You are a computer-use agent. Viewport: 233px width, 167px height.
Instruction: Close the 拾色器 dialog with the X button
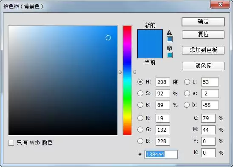pyautogui.click(x=220, y=4)
